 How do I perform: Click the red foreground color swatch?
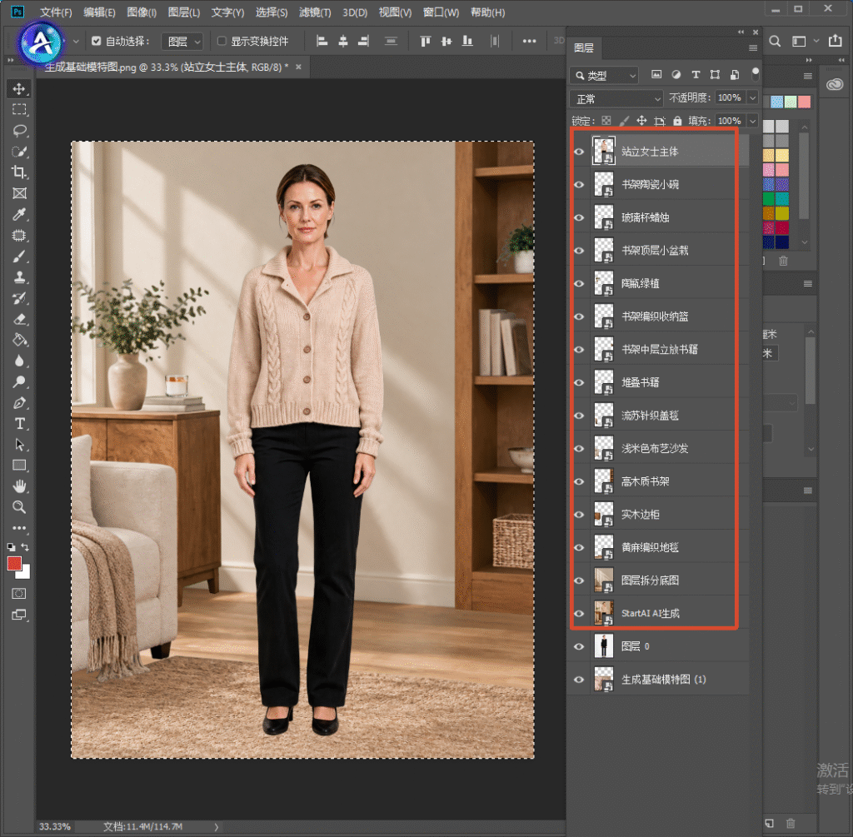click(14, 564)
